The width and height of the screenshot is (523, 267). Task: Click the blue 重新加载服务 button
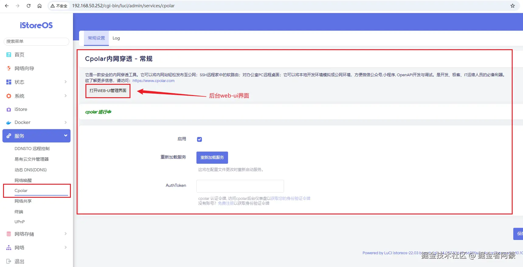[212, 157]
